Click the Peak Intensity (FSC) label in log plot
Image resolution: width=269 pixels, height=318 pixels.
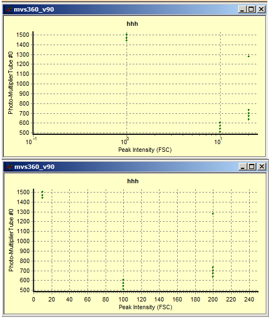point(145,150)
